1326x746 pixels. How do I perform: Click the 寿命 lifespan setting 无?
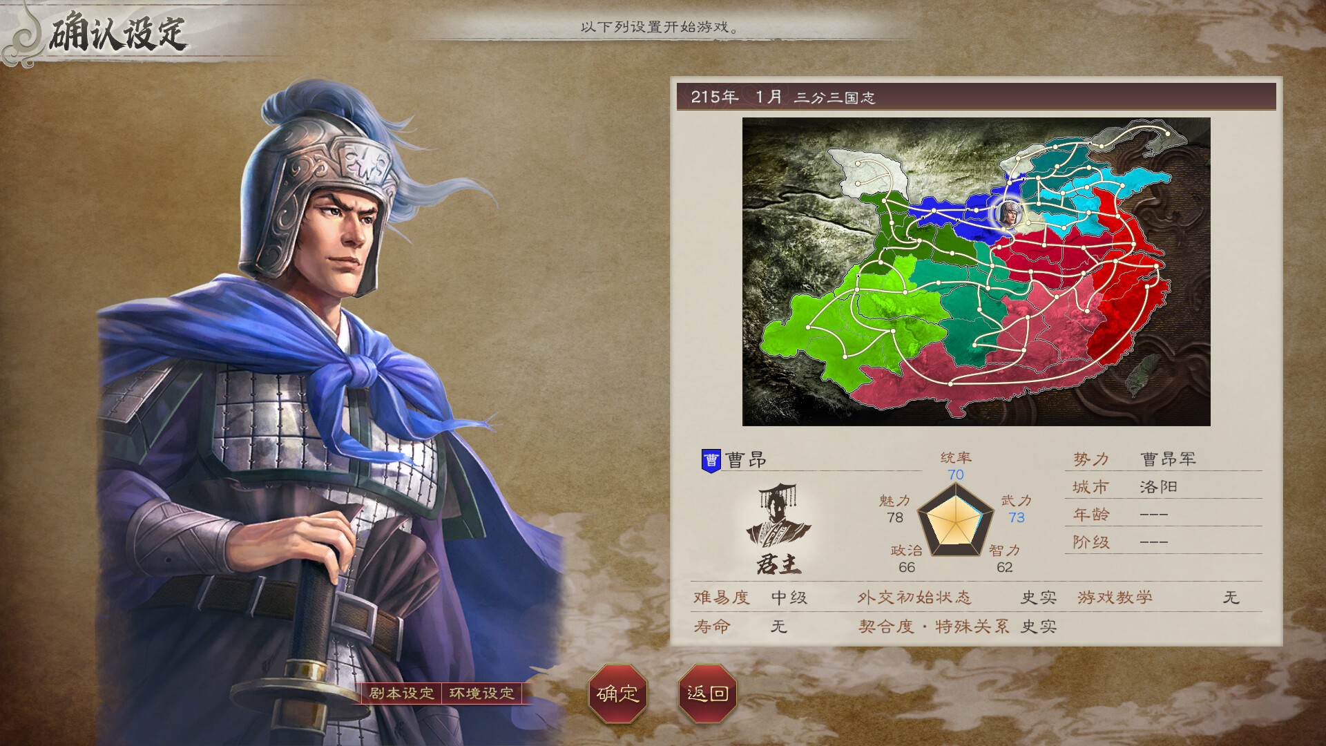(x=779, y=627)
